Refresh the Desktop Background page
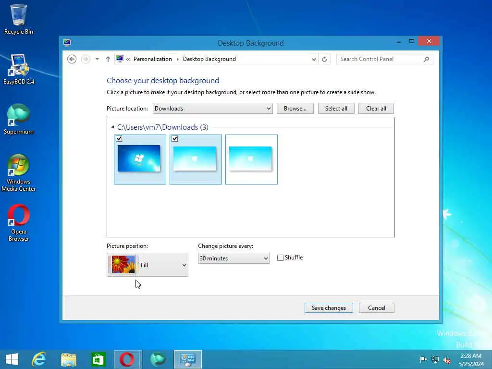This screenshot has height=369, width=492. pyautogui.click(x=324, y=59)
